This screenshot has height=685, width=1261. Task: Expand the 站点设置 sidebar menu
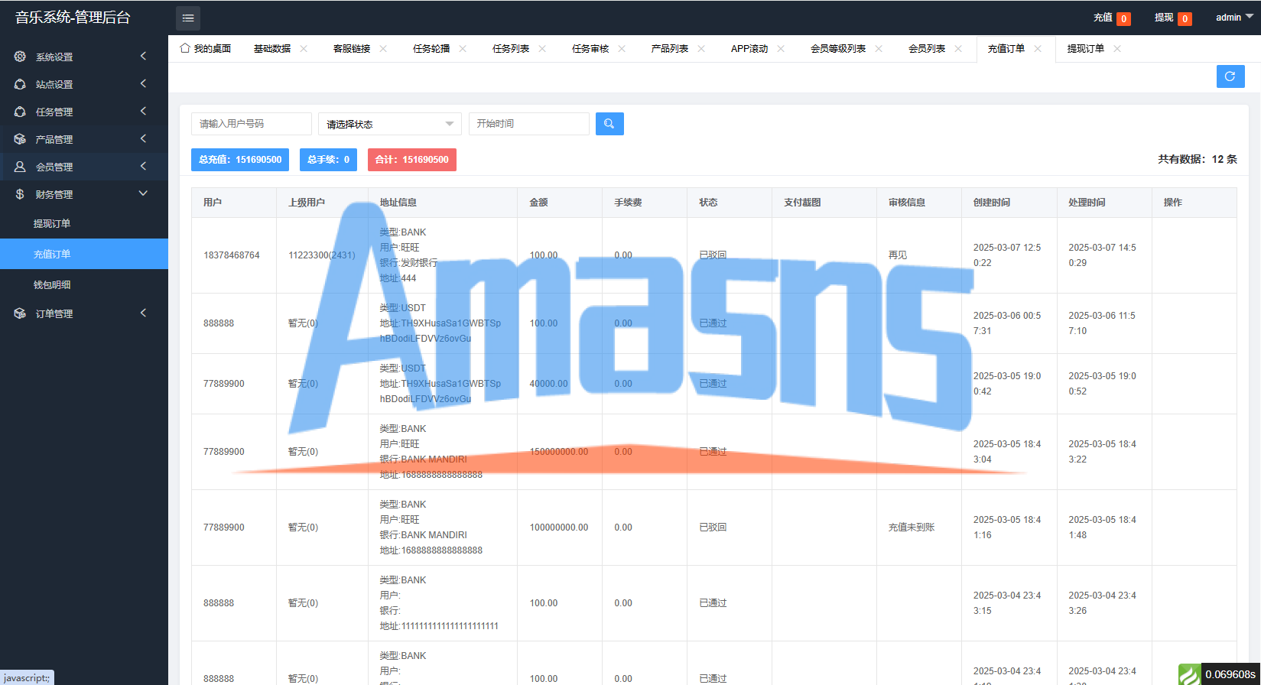143,84
